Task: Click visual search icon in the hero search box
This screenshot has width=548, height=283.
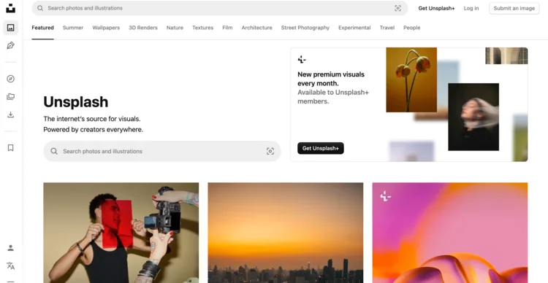Action: click(x=270, y=151)
